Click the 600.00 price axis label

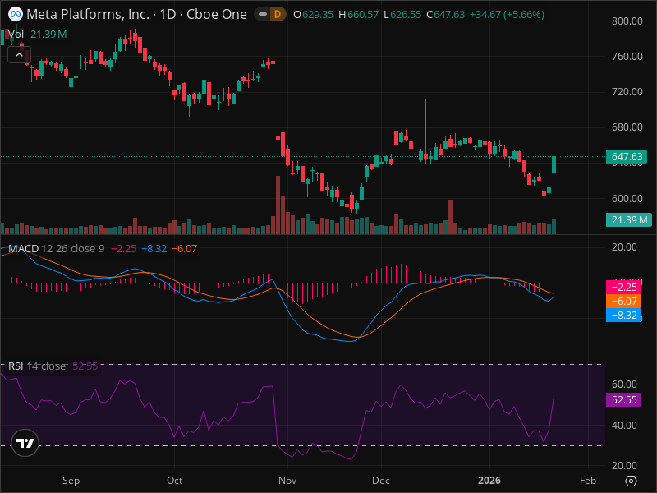627,198
